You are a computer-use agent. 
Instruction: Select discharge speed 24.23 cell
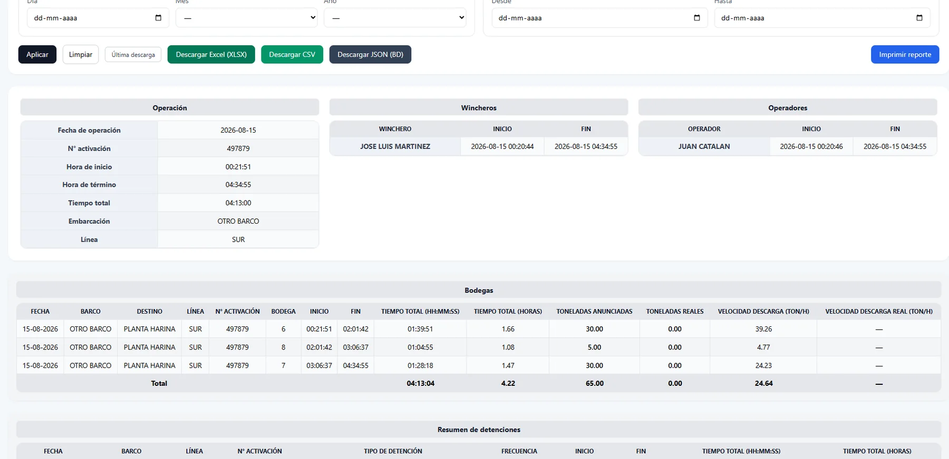763,365
